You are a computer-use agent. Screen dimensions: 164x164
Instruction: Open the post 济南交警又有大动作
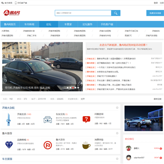[116, 89]
